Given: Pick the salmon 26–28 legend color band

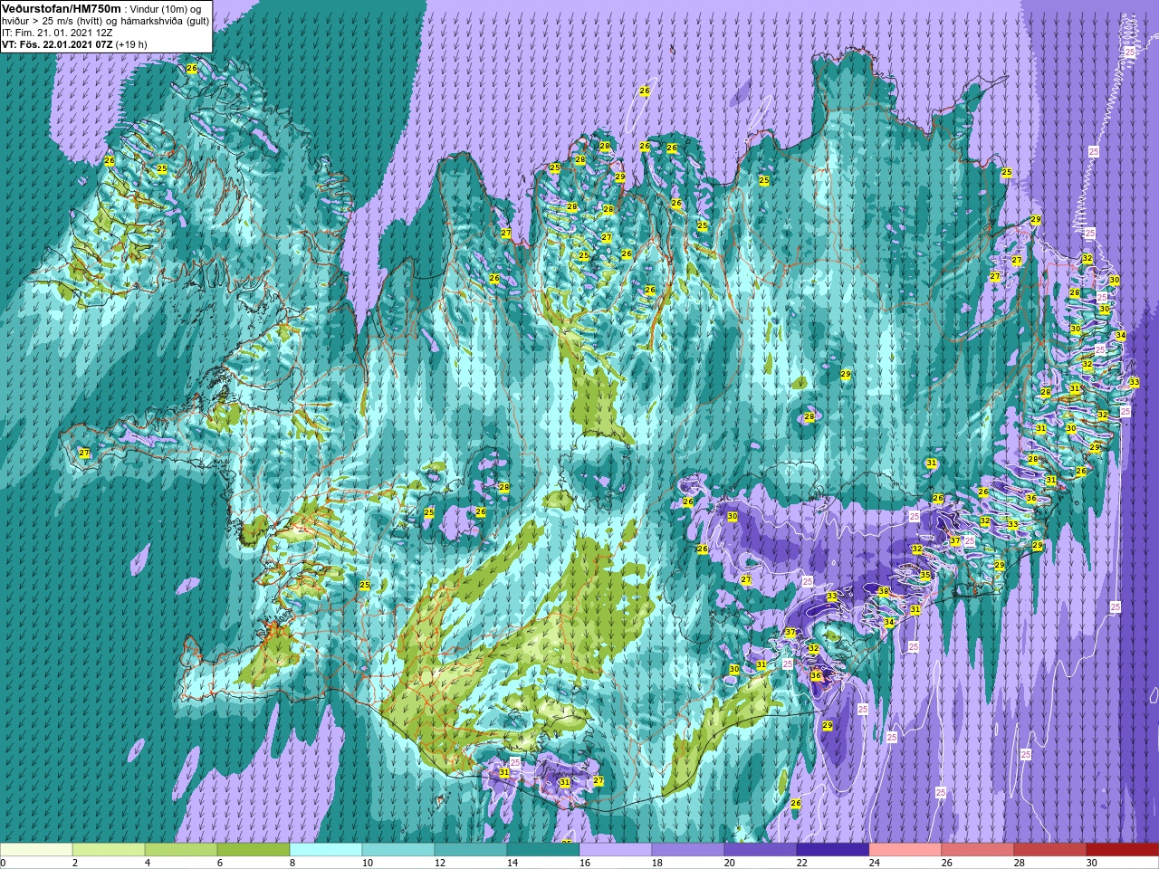Looking at the screenshot, I should (x=978, y=850).
